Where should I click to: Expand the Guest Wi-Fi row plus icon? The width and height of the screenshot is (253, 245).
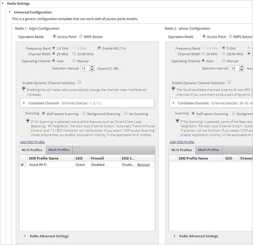tap(22, 165)
